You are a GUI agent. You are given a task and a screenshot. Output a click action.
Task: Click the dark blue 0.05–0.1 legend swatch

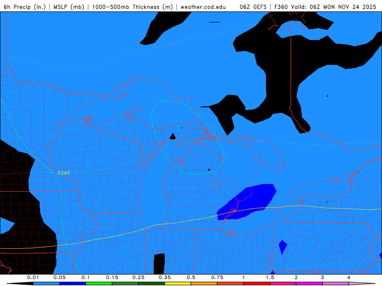[73, 284]
